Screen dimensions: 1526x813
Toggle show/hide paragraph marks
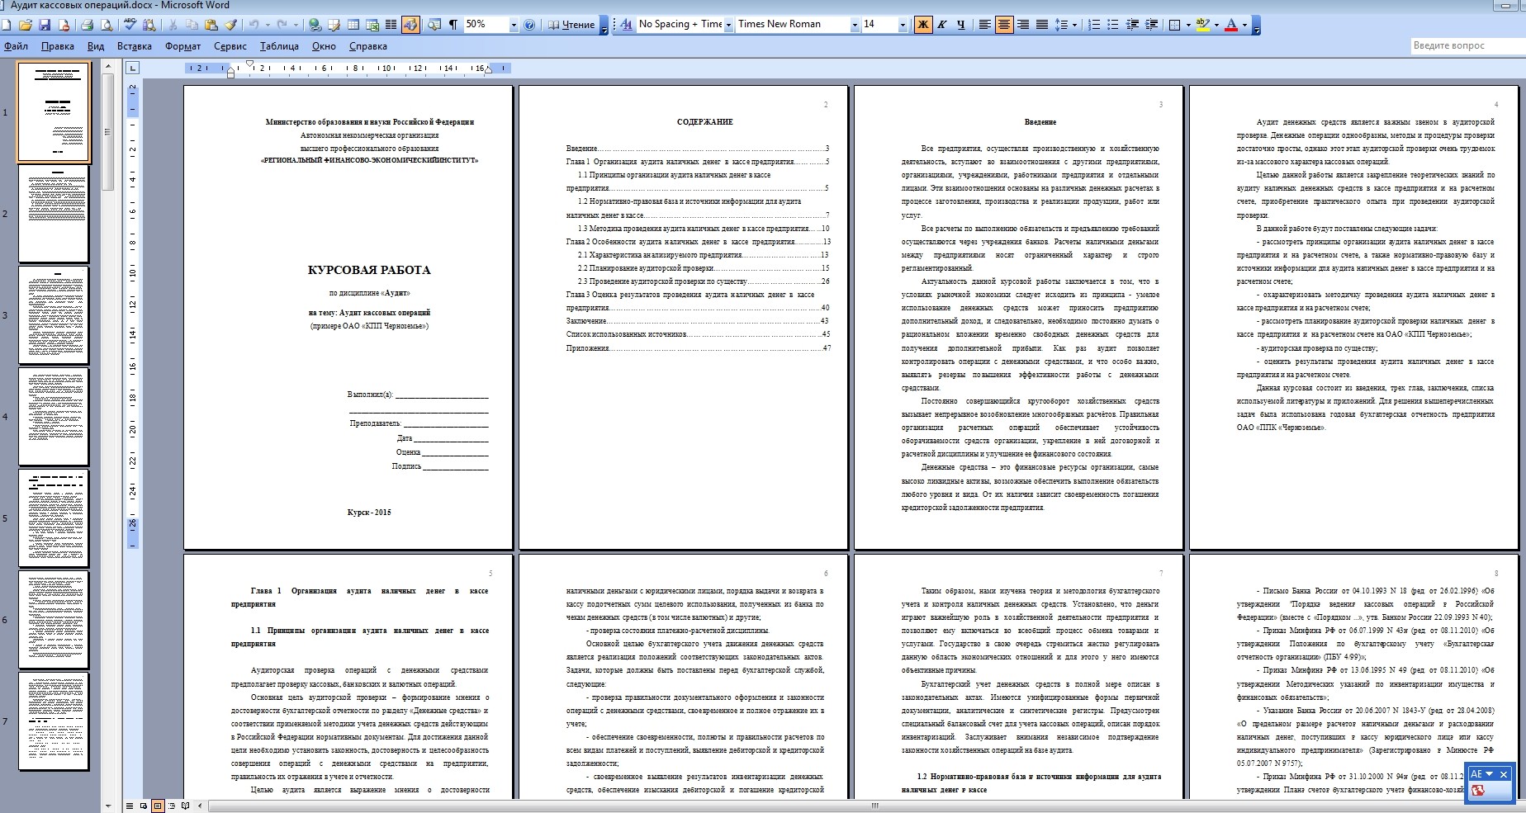(453, 25)
